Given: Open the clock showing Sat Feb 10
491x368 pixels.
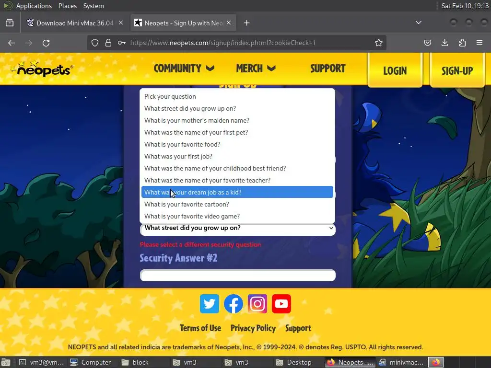Looking at the screenshot, I should (465, 6).
